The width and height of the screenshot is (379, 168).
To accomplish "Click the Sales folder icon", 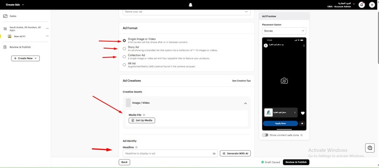I will click(5, 16).
